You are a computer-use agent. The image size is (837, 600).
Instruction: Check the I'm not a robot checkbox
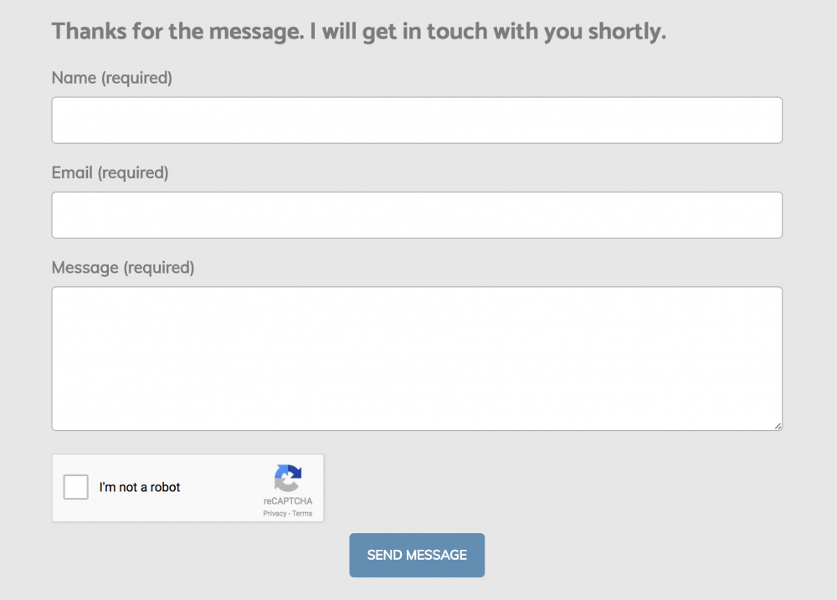click(x=76, y=487)
